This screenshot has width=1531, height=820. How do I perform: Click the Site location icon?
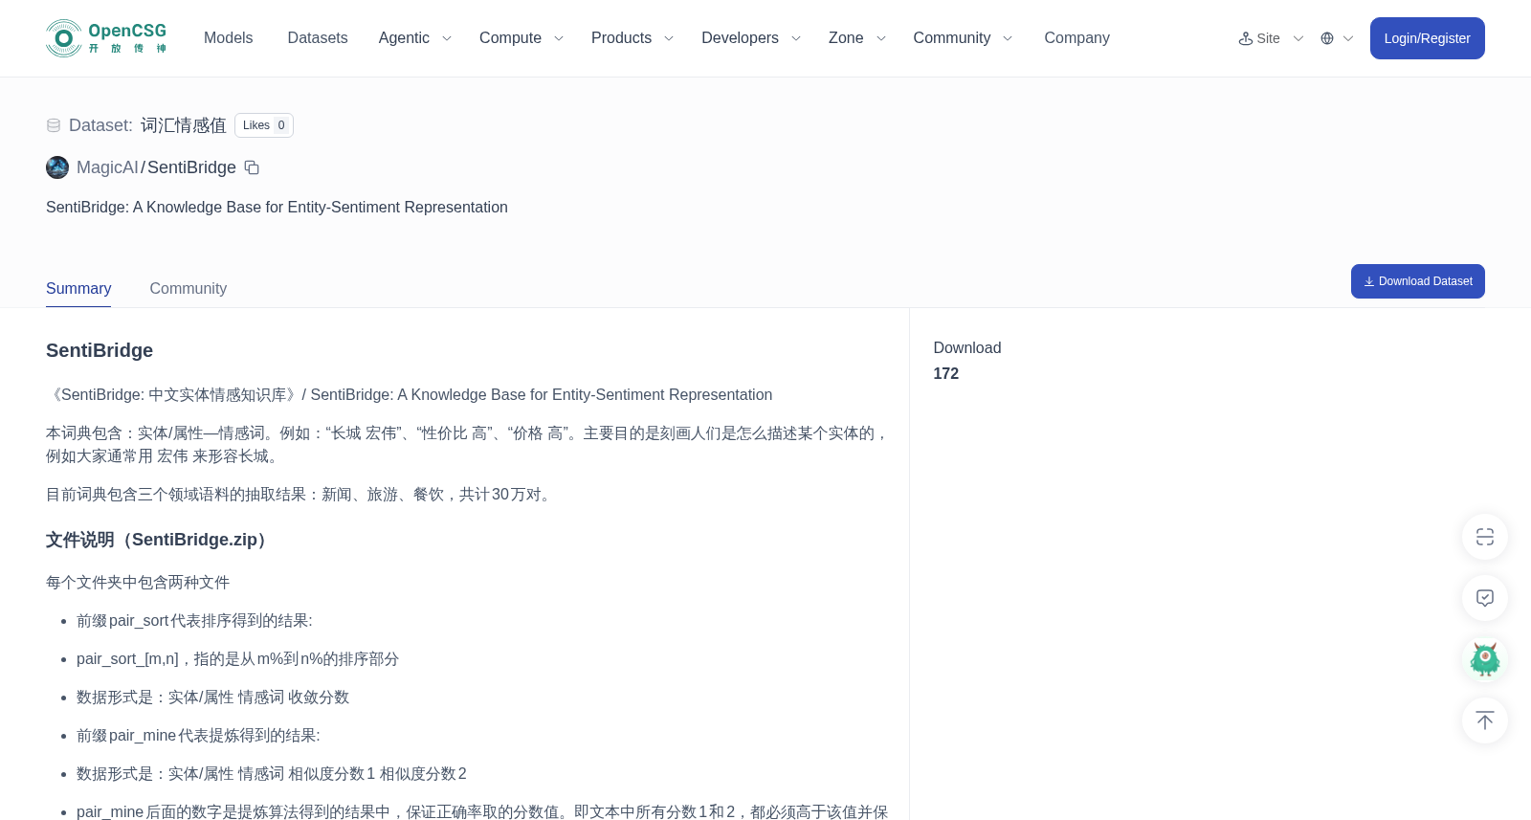(x=1246, y=38)
